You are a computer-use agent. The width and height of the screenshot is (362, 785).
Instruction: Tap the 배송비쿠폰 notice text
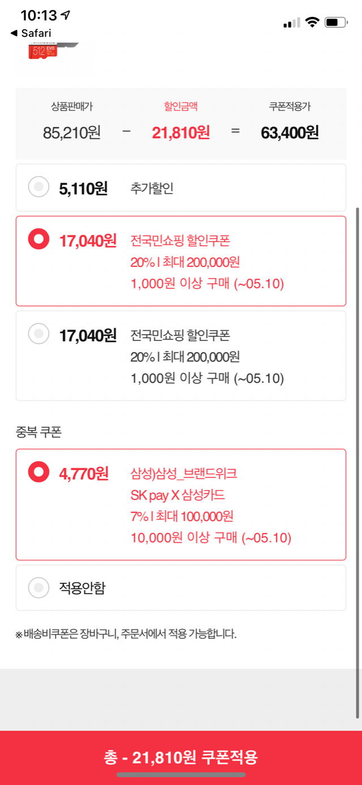[x=126, y=633]
